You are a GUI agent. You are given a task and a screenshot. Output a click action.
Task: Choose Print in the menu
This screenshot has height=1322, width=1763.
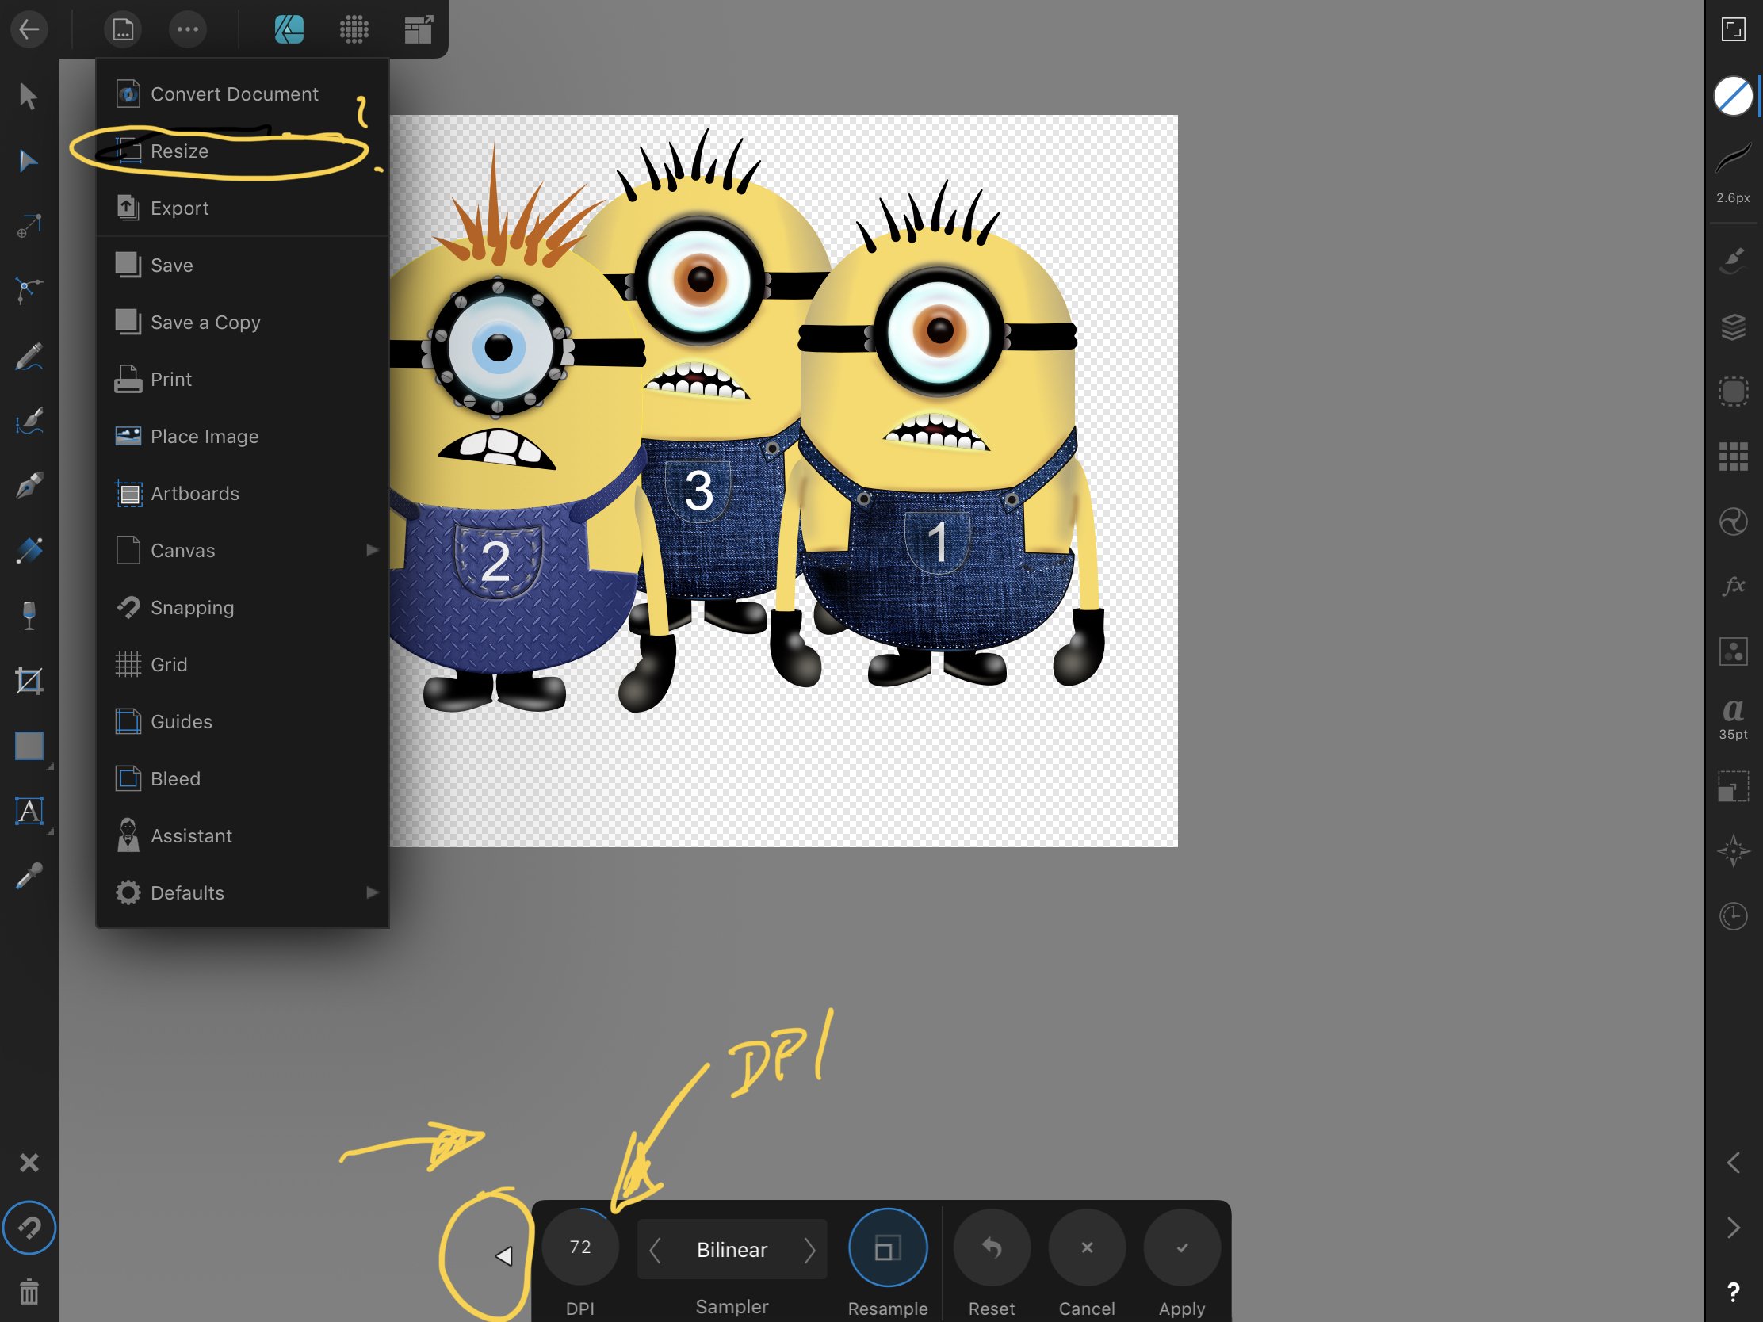[243, 380]
